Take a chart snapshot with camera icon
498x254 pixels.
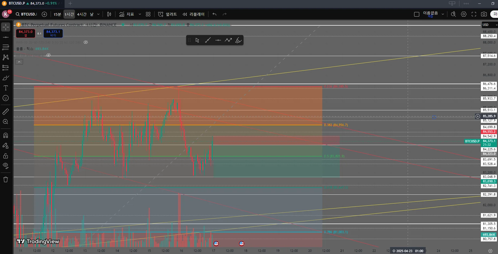coord(484,14)
